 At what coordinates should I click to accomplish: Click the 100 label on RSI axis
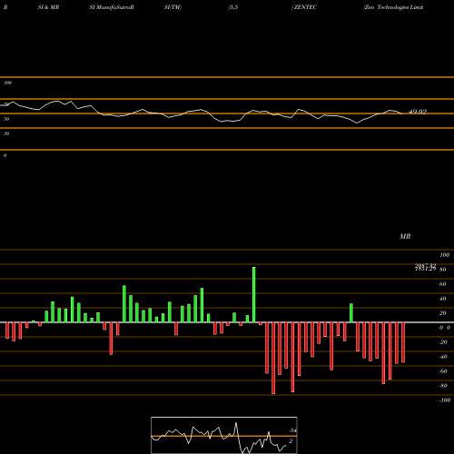[x=7, y=83]
